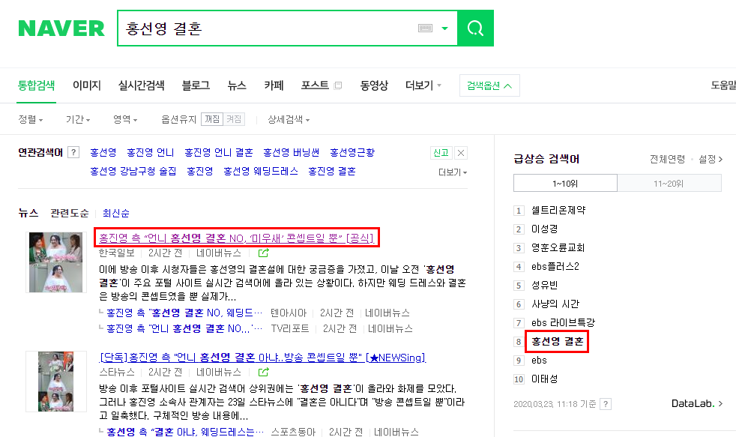This screenshot has width=736, height=437.
Task: Go to the 블로그 tab
Action: pos(196,85)
